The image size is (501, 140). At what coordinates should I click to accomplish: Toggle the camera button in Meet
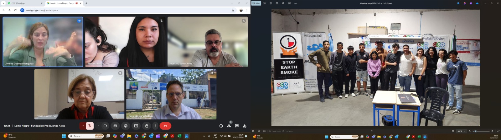click(x=105, y=126)
